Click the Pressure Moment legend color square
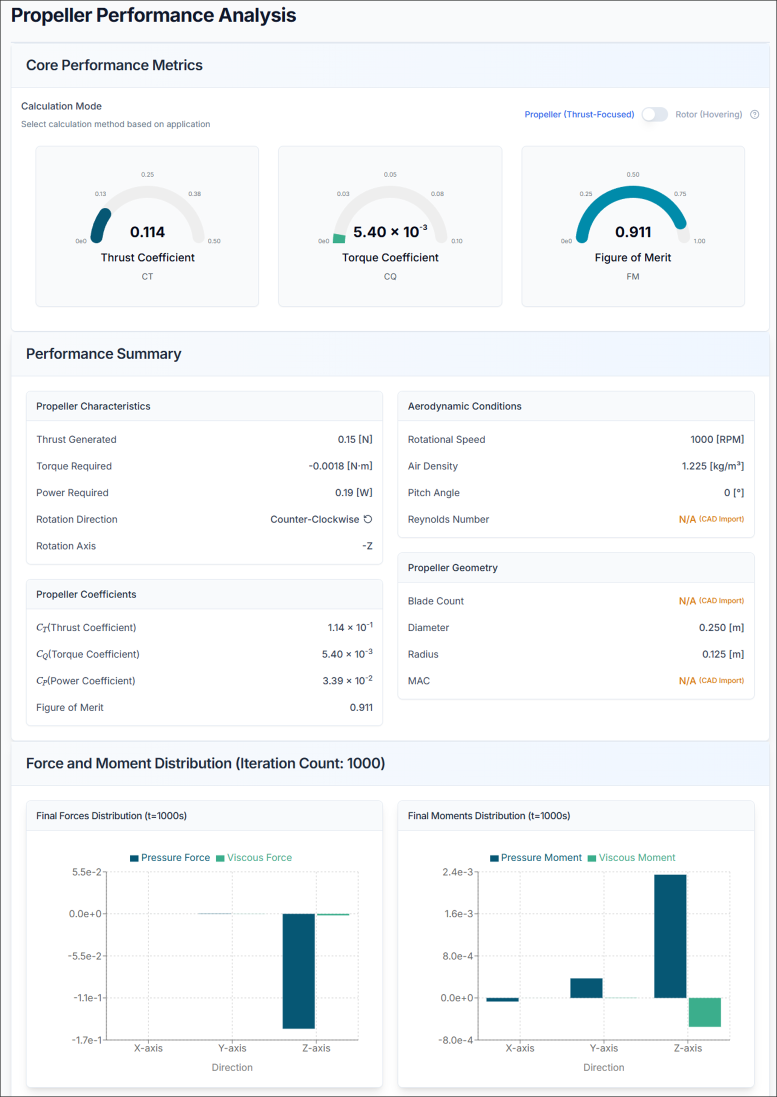Screen dimensions: 777x1097 point(494,858)
